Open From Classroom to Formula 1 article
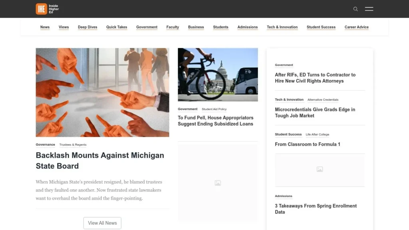Image resolution: width=409 pixels, height=230 pixels. click(308, 144)
